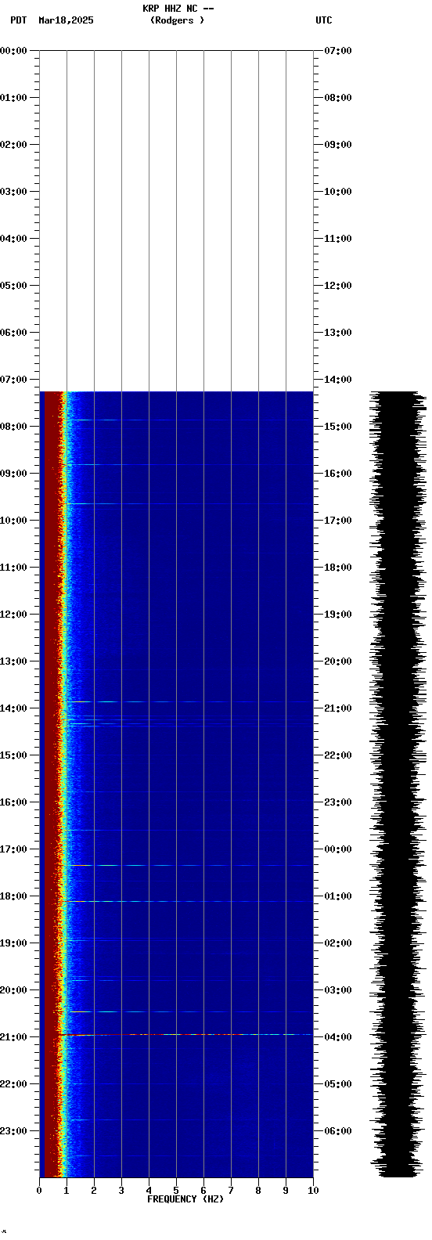Click the 12:00 UTC time label
Viewport: 432px width, 1240px height.
[338, 286]
